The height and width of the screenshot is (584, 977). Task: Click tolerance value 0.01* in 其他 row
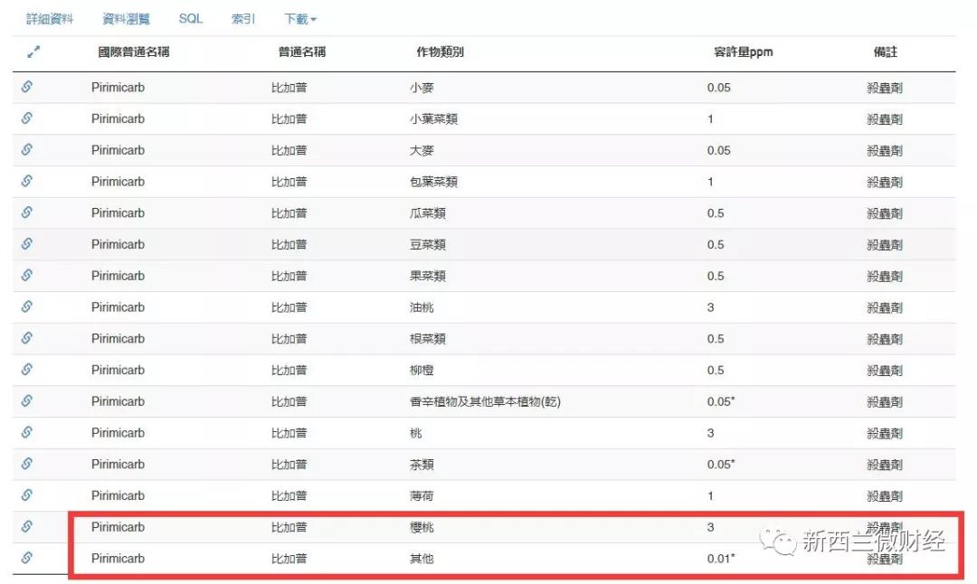[721, 559]
